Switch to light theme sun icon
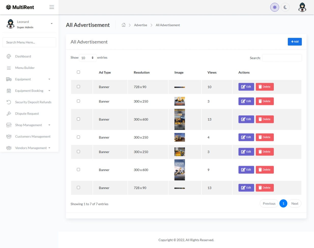Screen dimensions: 314x248 click(x=275, y=7)
